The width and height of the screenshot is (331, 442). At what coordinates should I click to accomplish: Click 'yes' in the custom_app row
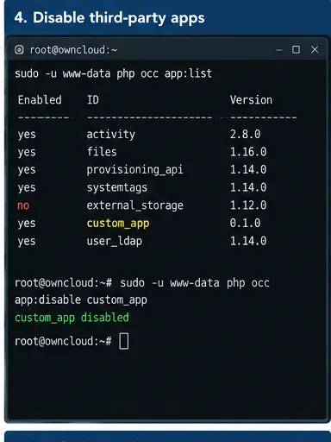tap(27, 224)
